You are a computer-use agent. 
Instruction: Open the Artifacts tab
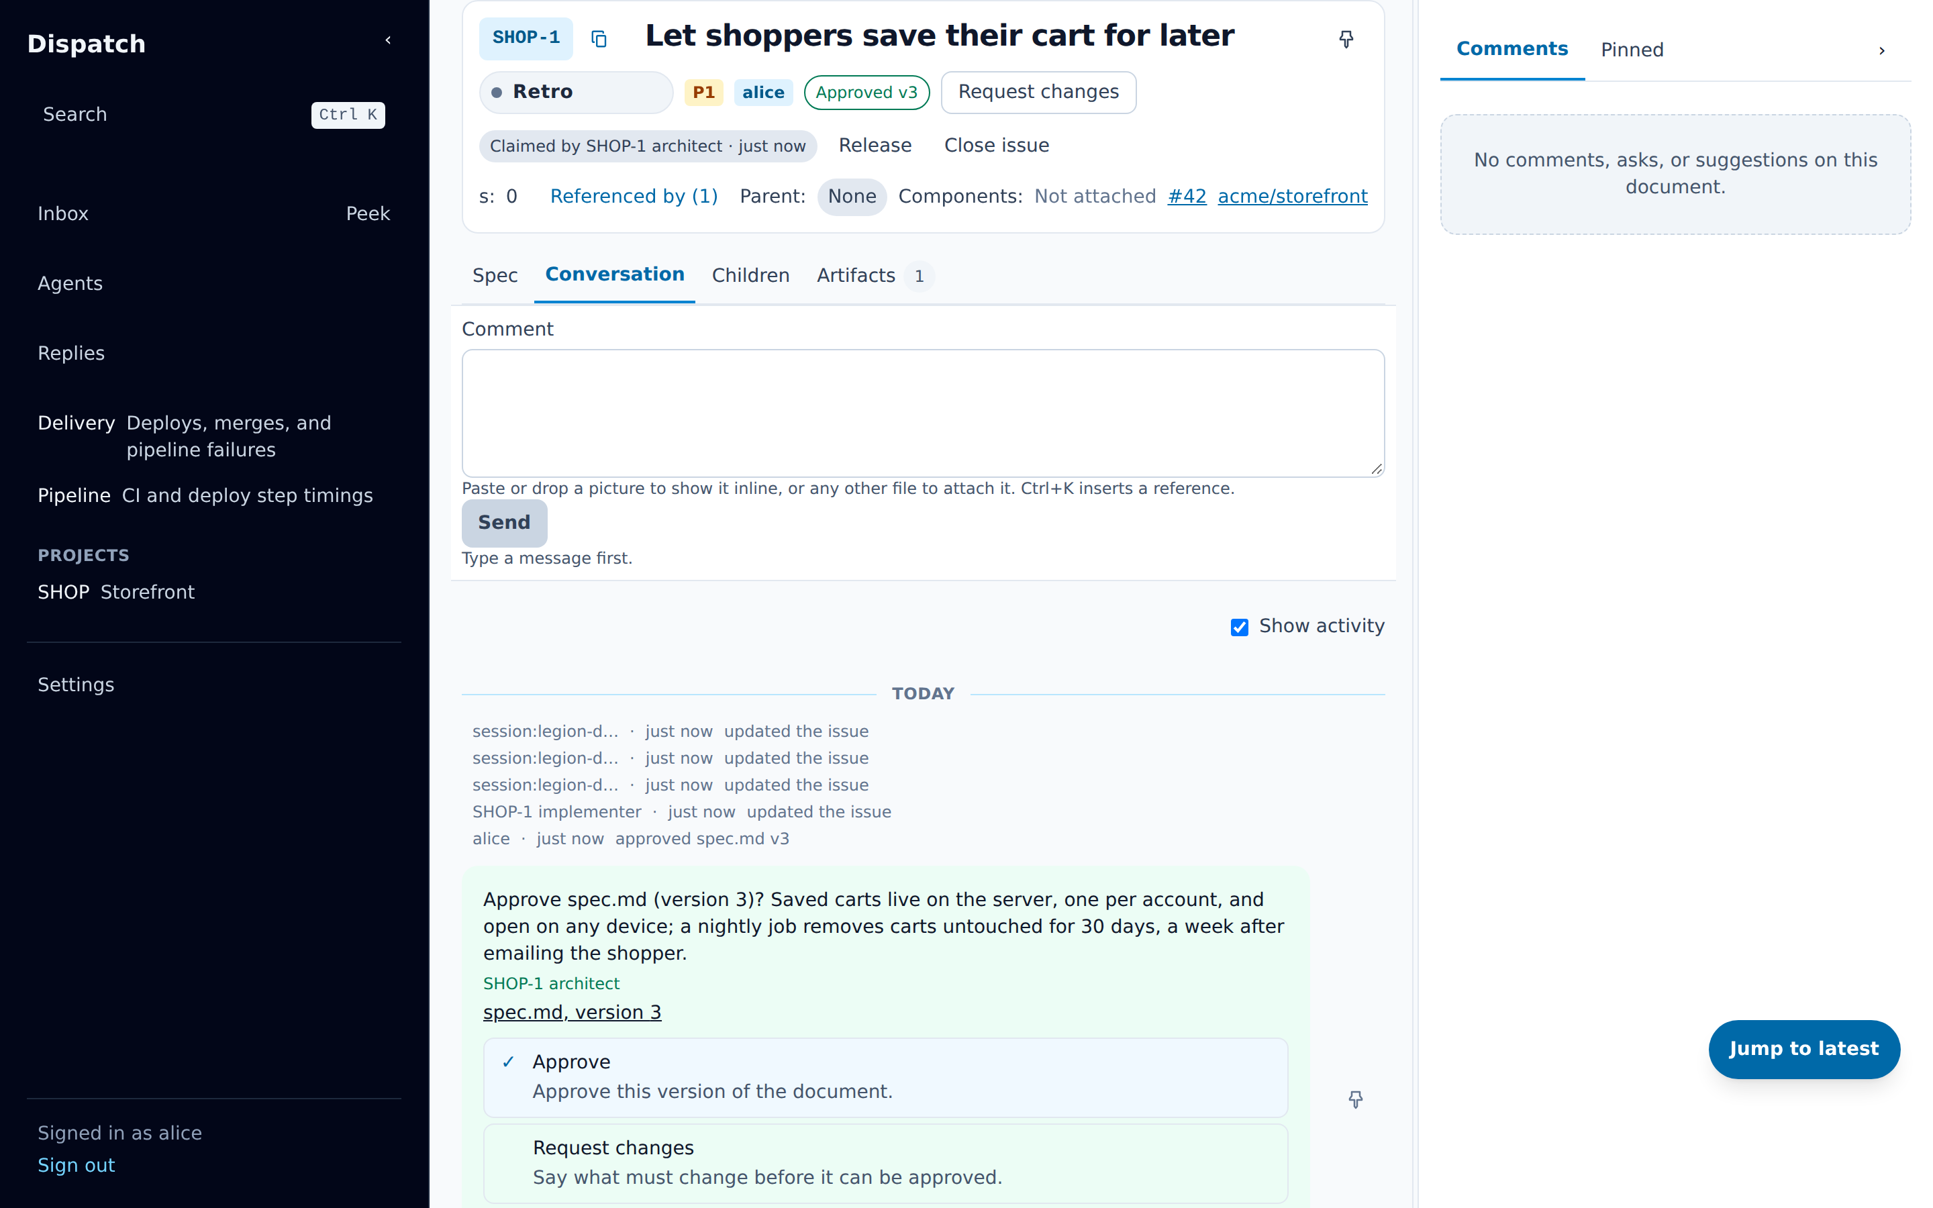point(875,276)
